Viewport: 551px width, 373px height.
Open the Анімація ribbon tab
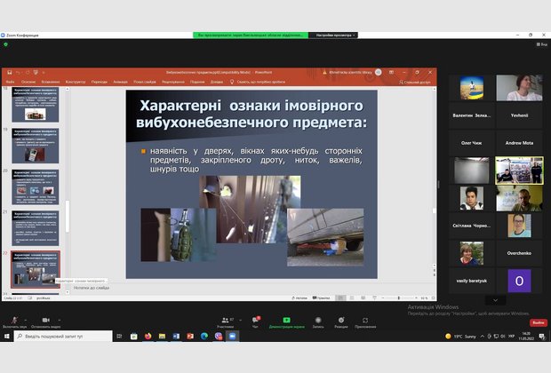[x=121, y=81]
